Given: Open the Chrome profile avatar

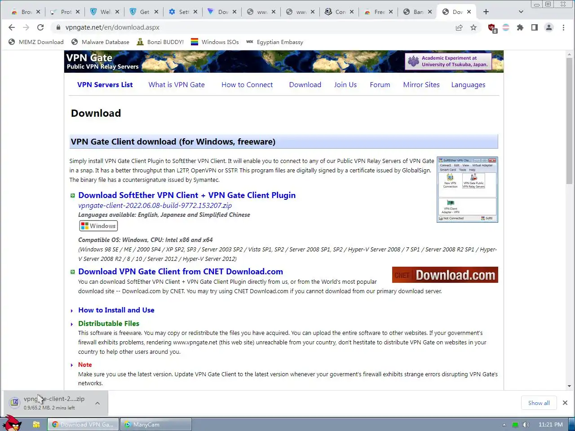Looking at the screenshot, I should [549, 27].
